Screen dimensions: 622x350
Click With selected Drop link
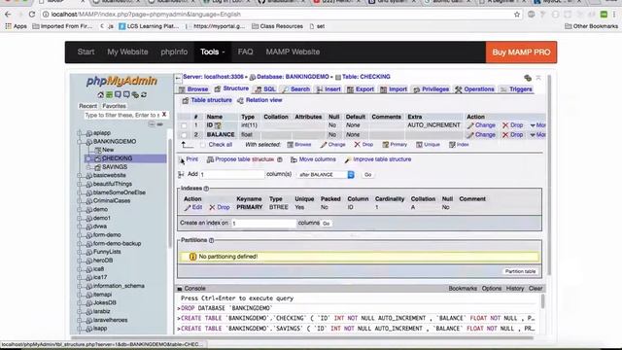coord(363,145)
